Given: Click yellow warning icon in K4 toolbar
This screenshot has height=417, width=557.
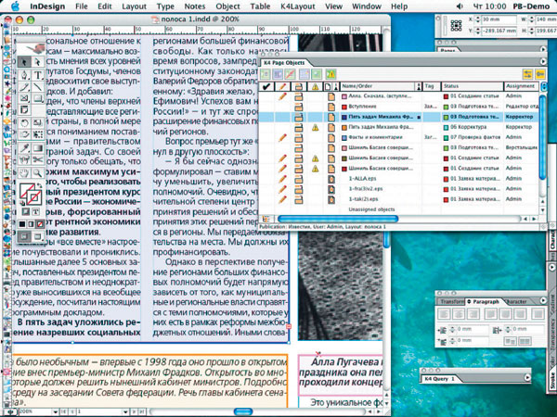Looking at the screenshot, I should point(330,74).
